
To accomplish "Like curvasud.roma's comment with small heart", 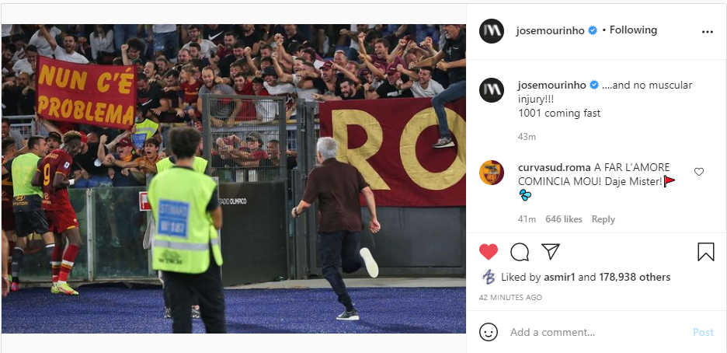I will click(699, 172).
